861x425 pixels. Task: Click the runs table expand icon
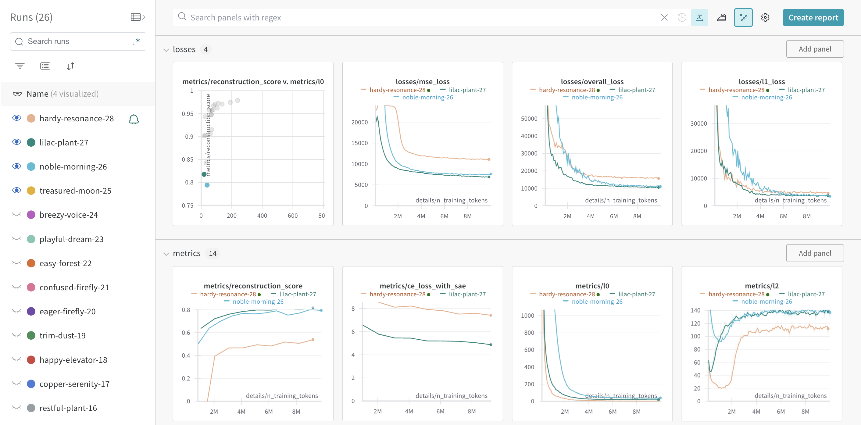(x=138, y=17)
